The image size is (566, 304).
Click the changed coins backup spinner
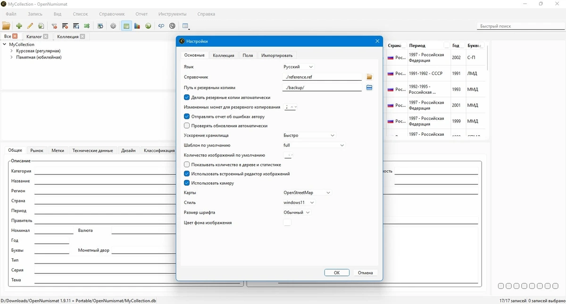tap(290, 107)
